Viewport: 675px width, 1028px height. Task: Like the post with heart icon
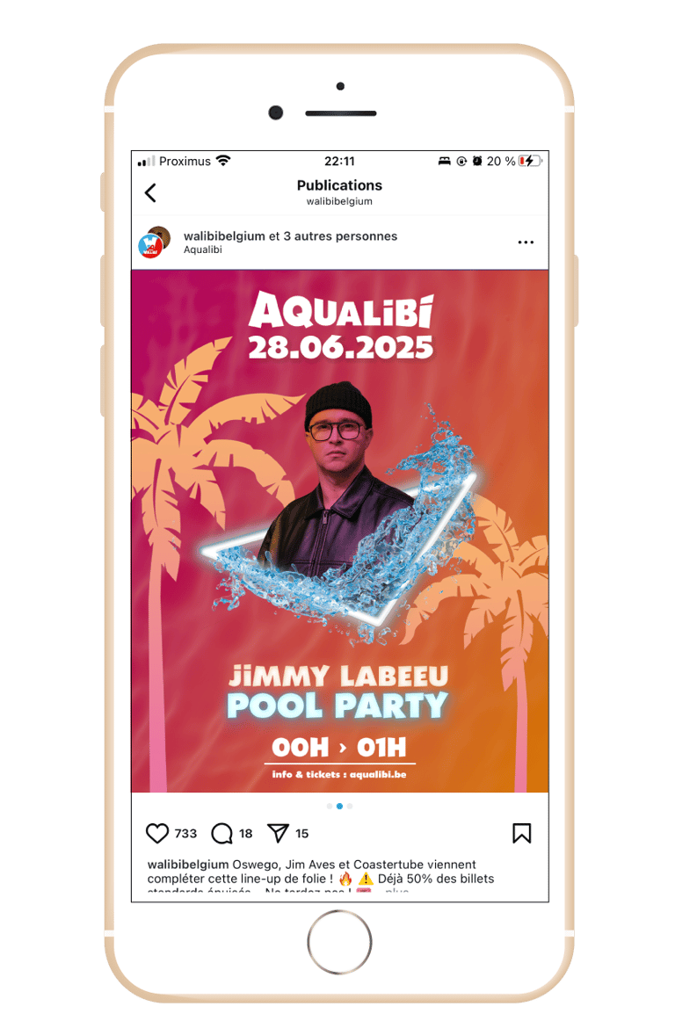(x=157, y=833)
